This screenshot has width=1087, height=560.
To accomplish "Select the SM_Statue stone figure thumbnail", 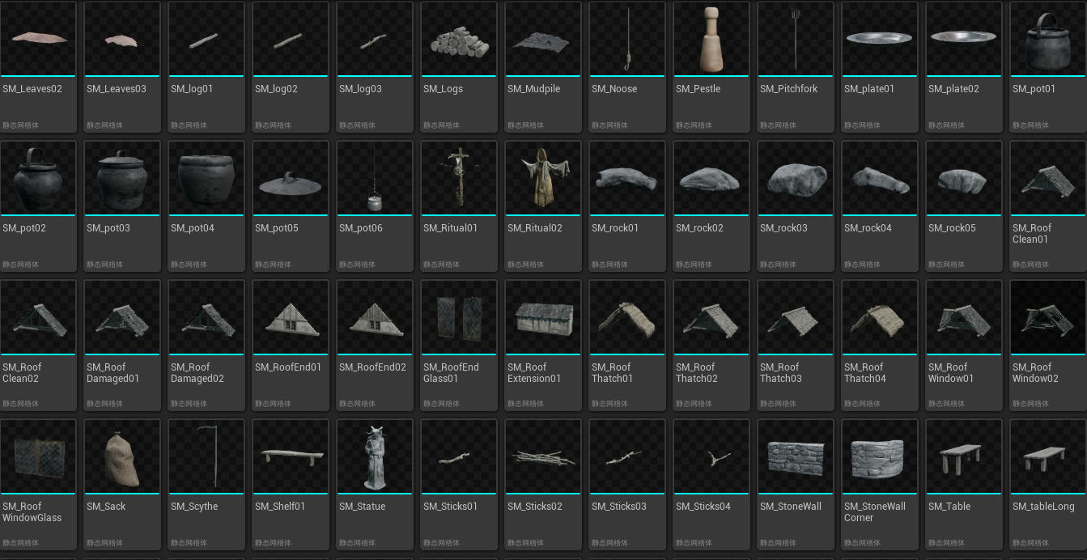I will 376,456.
